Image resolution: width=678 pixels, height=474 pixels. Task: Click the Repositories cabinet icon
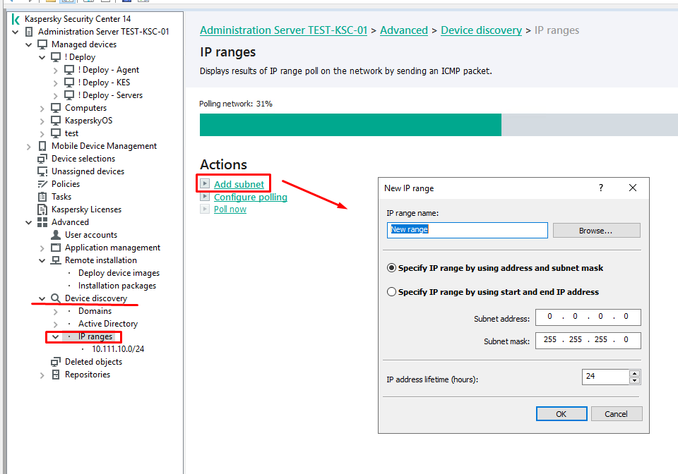click(56, 375)
